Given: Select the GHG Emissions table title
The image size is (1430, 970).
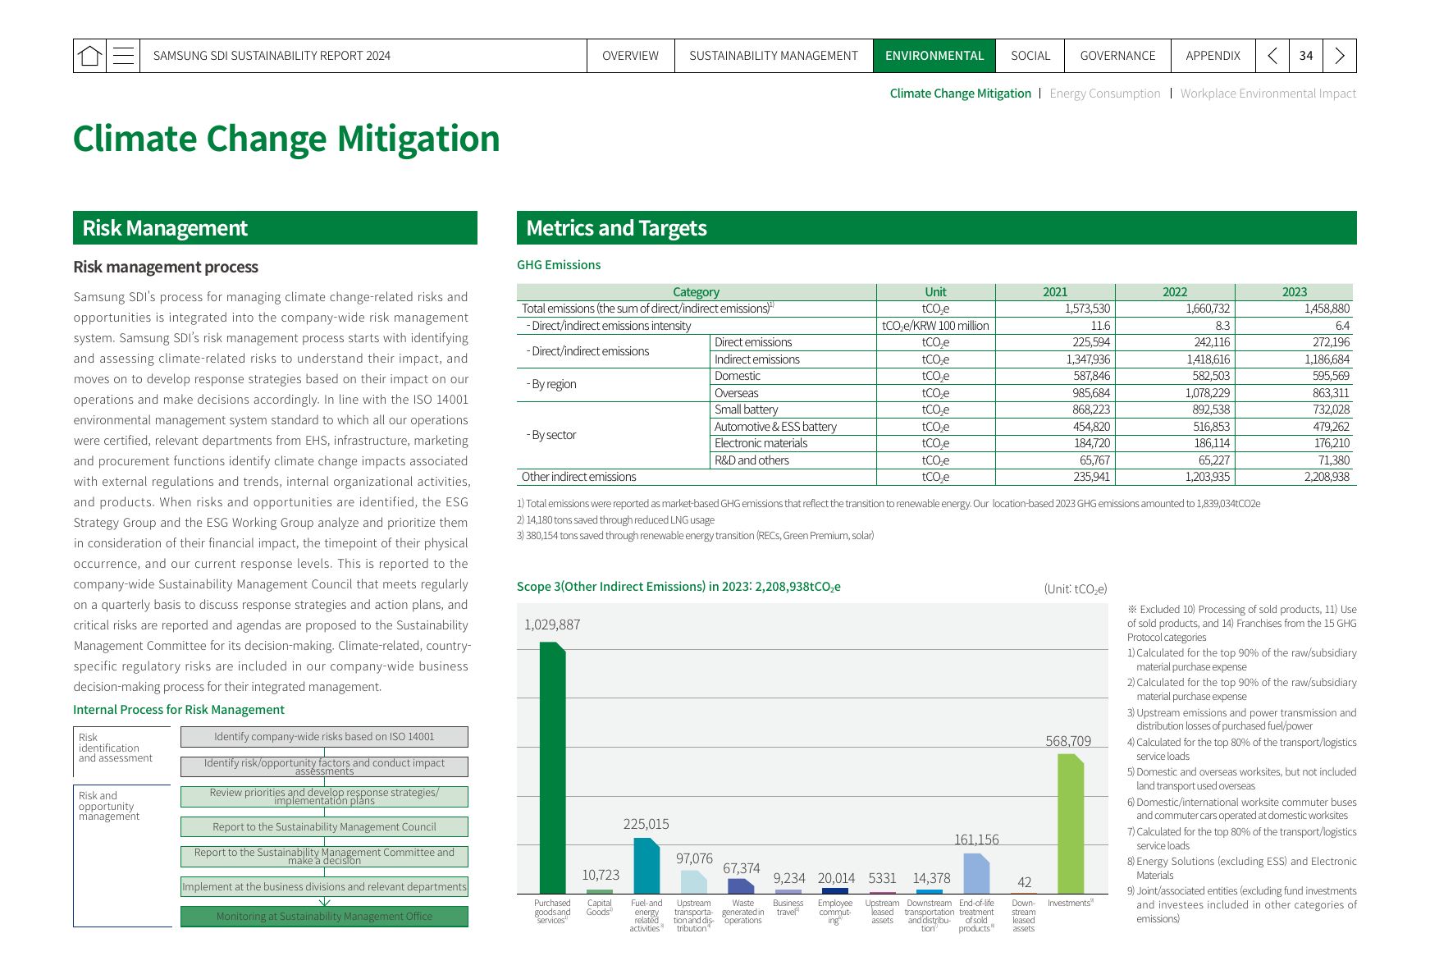Looking at the screenshot, I should pyautogui.click(x=559, y=265).
